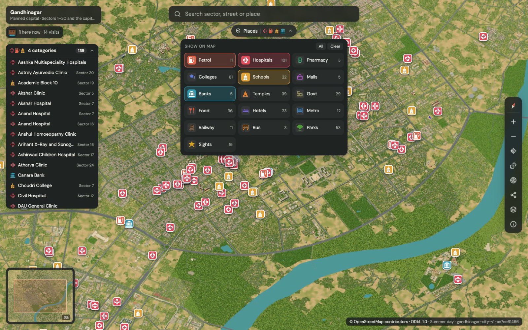Click the train visitors icon
Viewport: 528px width, 330px height.
(x=13, y=32)
